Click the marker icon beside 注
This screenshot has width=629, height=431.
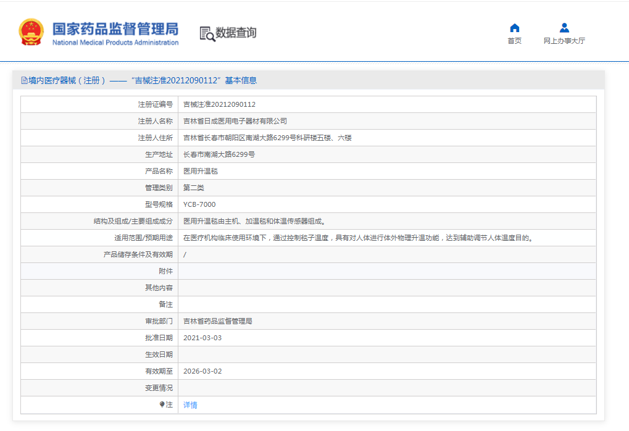tap(162, 404)
